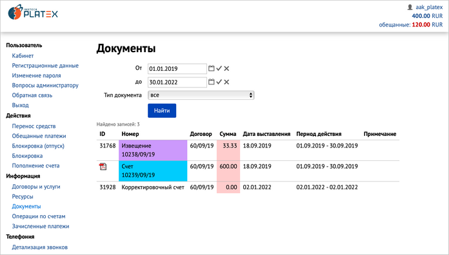Screen dimensions: 449x255
Task: Click contract 60/09/19 in row 31928
Action: [x=202, y=187]
